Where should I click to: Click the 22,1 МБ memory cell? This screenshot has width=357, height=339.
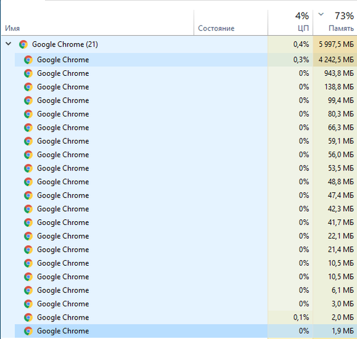(x=335, y=236)
